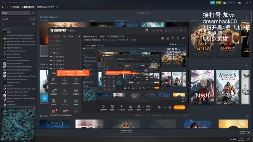Close the orange notification tooltip

point(88,72)
